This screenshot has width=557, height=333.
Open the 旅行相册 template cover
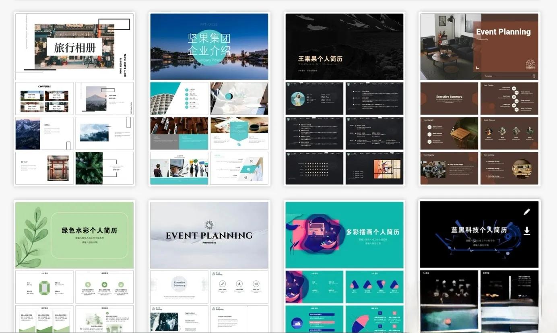point(74,47)
